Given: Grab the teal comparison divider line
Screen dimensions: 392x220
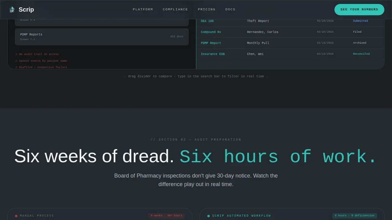Looking at the screenshot, I should tap(196, 43).
